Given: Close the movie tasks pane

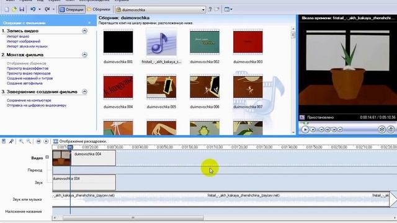Looking at the screenshot, I should coord(89,23).
